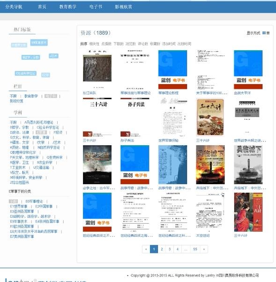Image resolution: width=276 pixels, height=282 pixels.
Task: Filter subject by F经济
Action: pyautogui.click(x=58, y=133)
